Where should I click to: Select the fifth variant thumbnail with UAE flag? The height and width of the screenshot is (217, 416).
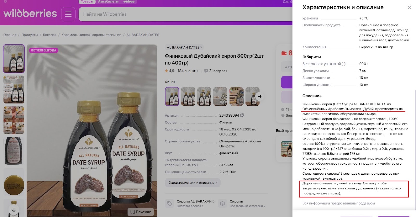(237, 96)
